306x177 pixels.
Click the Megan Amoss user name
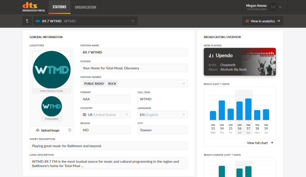(256, 5)
